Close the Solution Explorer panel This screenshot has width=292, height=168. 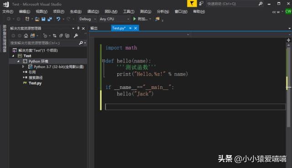[x=83, y=28]
